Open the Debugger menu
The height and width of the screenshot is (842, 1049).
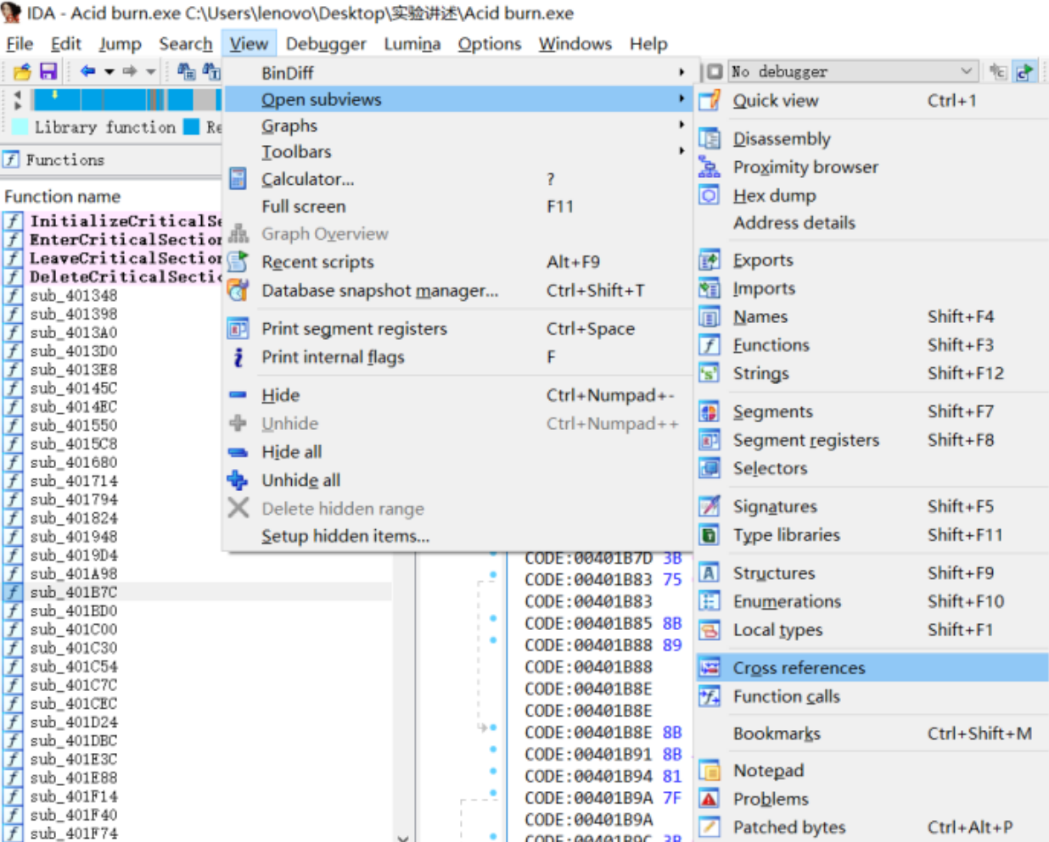click(326, 44)
